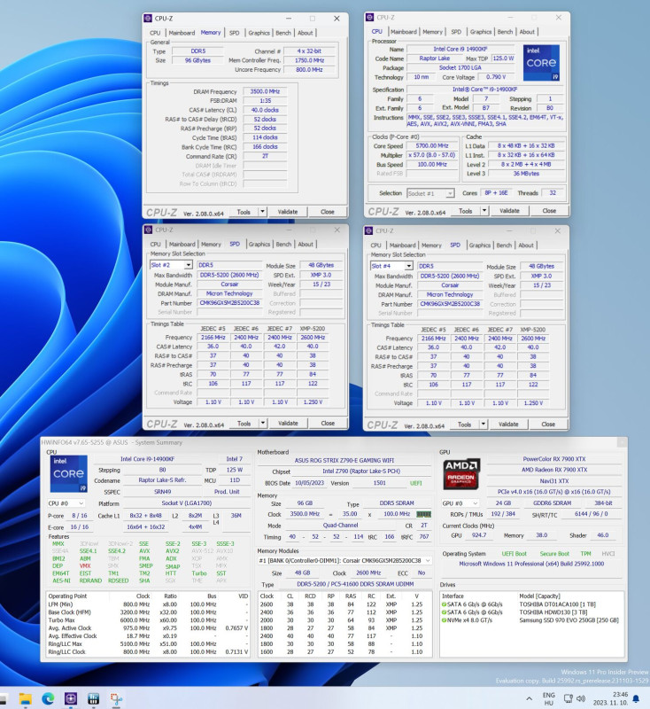Click the Intel Core i9-14900KF name in HWiNFO

click(x=147, y=459)
